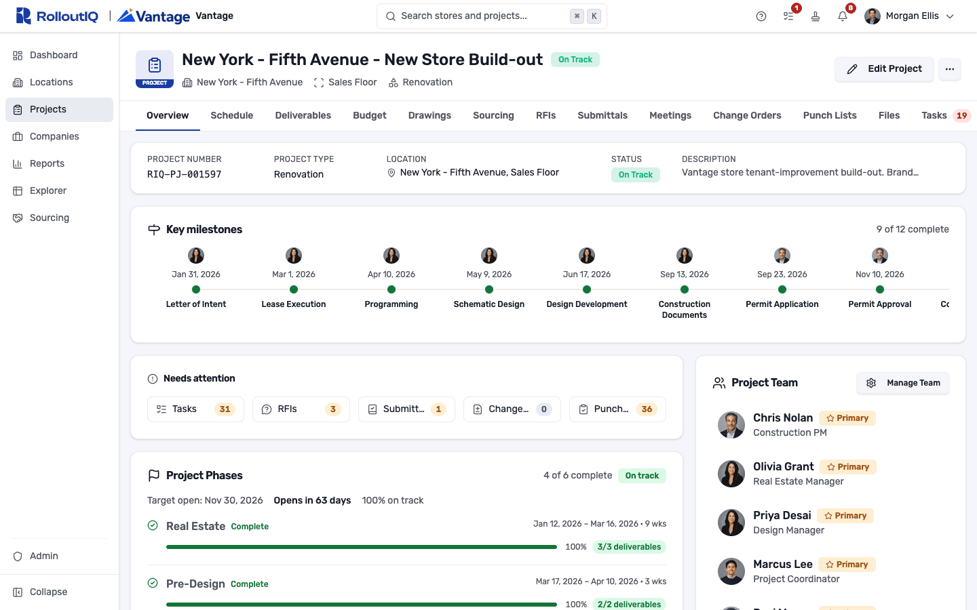Click the blue PROJECT clipboard badge

tap(155, 69)
